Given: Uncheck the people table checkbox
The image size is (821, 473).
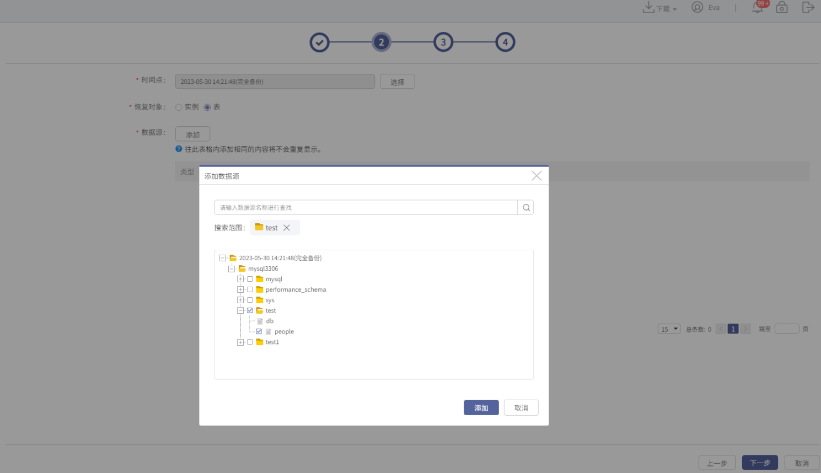Looking at the screenshot, I should click(259, 331).
